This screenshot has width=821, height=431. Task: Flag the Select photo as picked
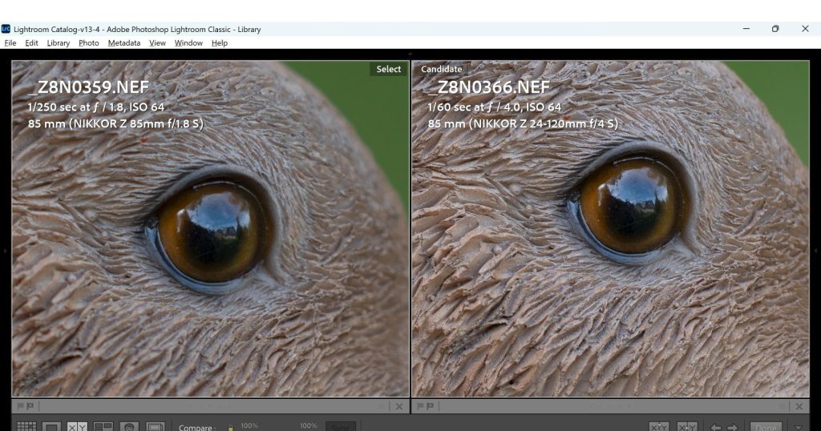(20, 406)
